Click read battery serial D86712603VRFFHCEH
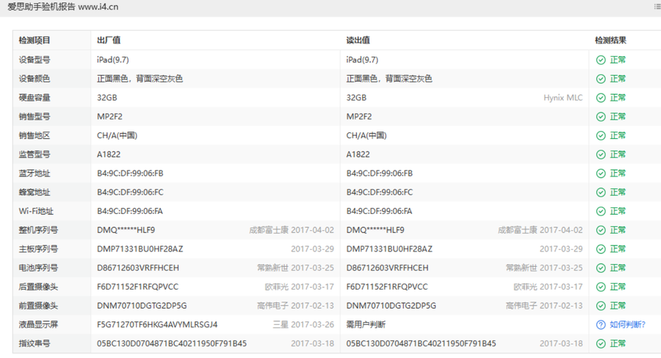The image size is (661, 358). pyautogui.click(x=387, y=268)
